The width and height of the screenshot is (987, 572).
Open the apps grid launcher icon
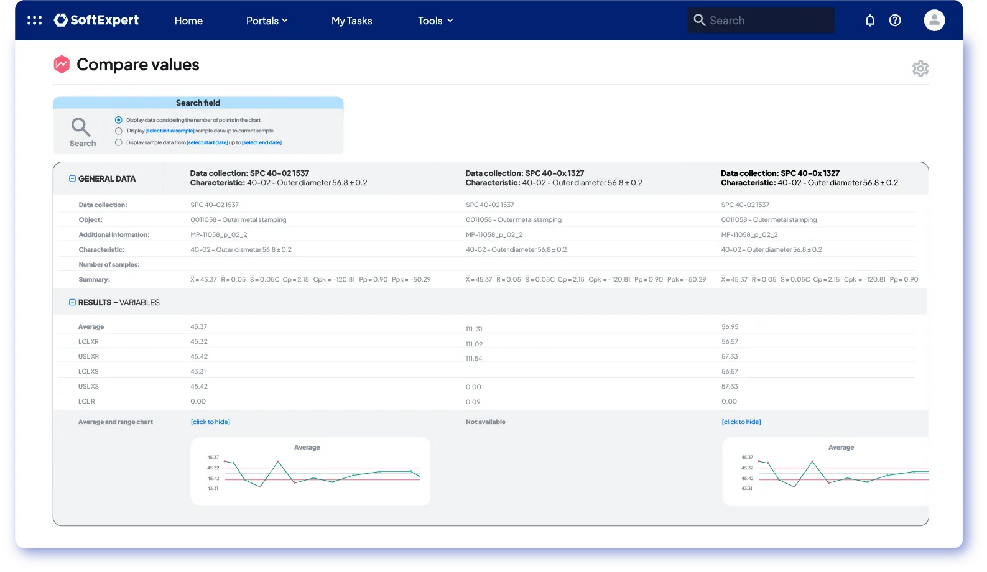click(x=35, y=21)
